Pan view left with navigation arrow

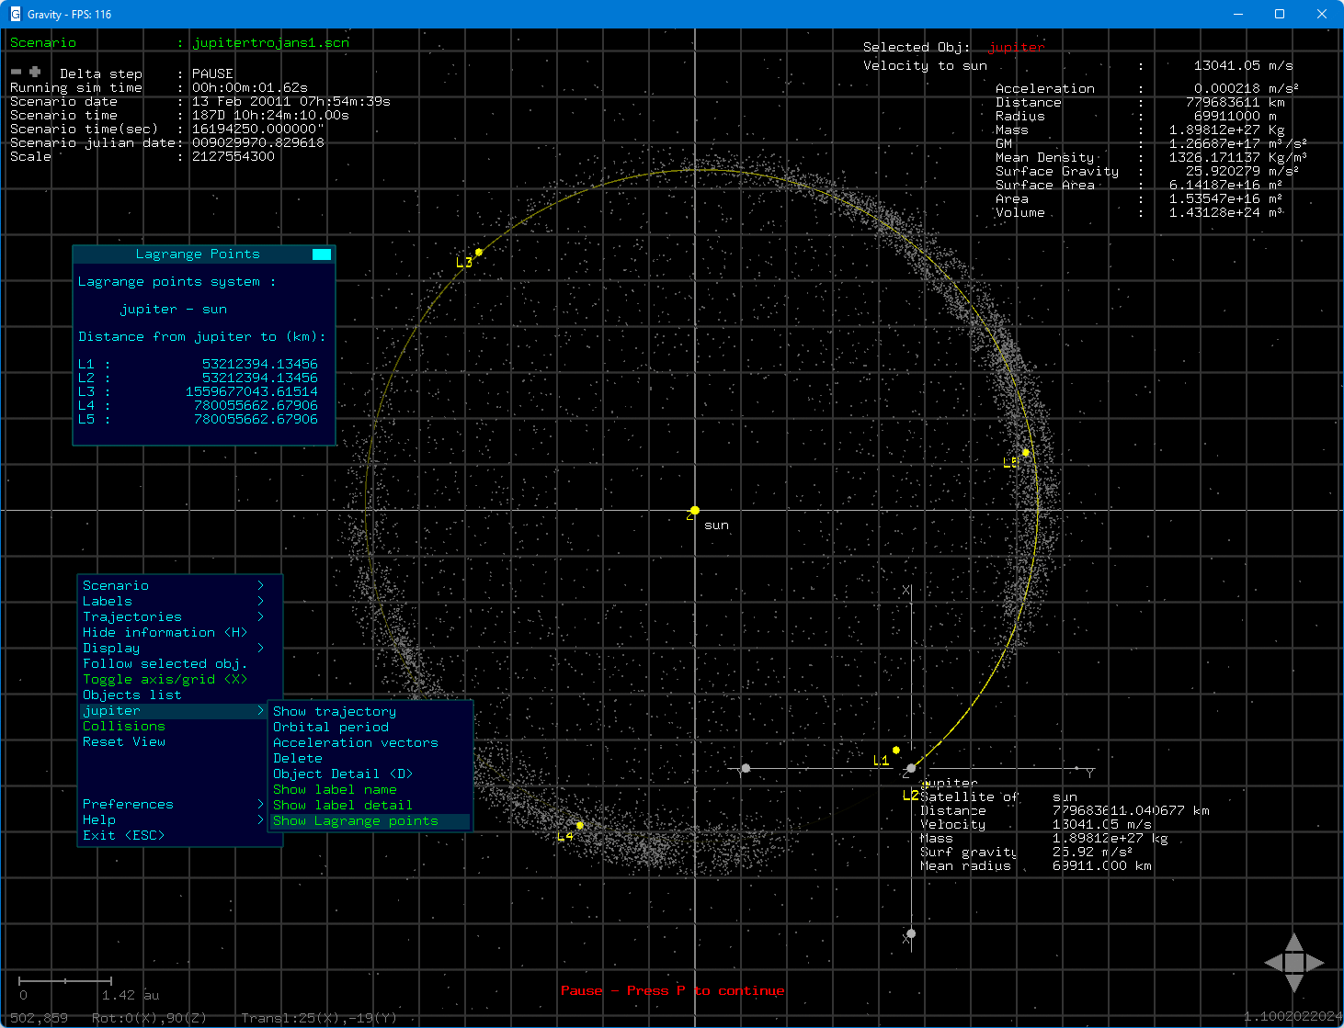point(1274,963)
